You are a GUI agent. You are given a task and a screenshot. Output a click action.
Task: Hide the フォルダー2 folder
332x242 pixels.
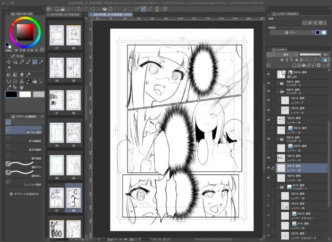269,83
